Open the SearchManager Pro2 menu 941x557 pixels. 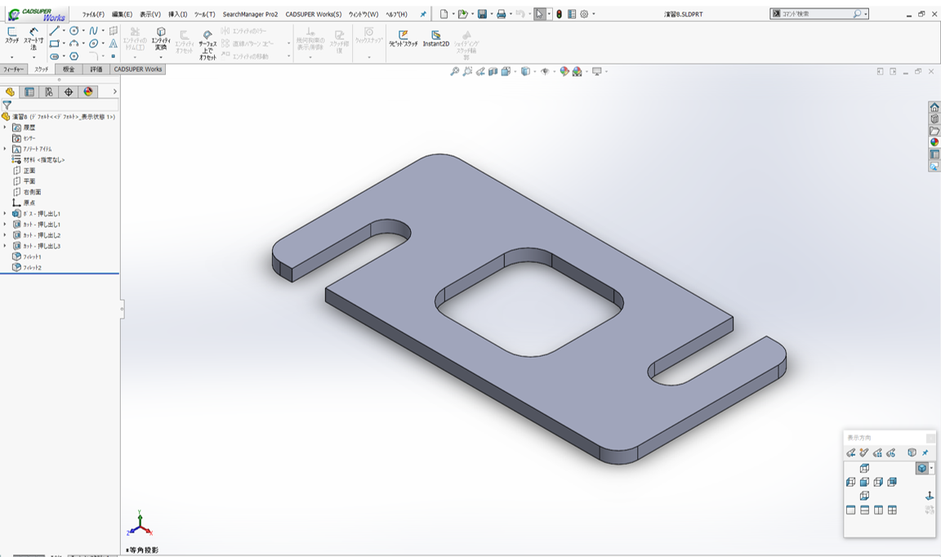[250, 15]
